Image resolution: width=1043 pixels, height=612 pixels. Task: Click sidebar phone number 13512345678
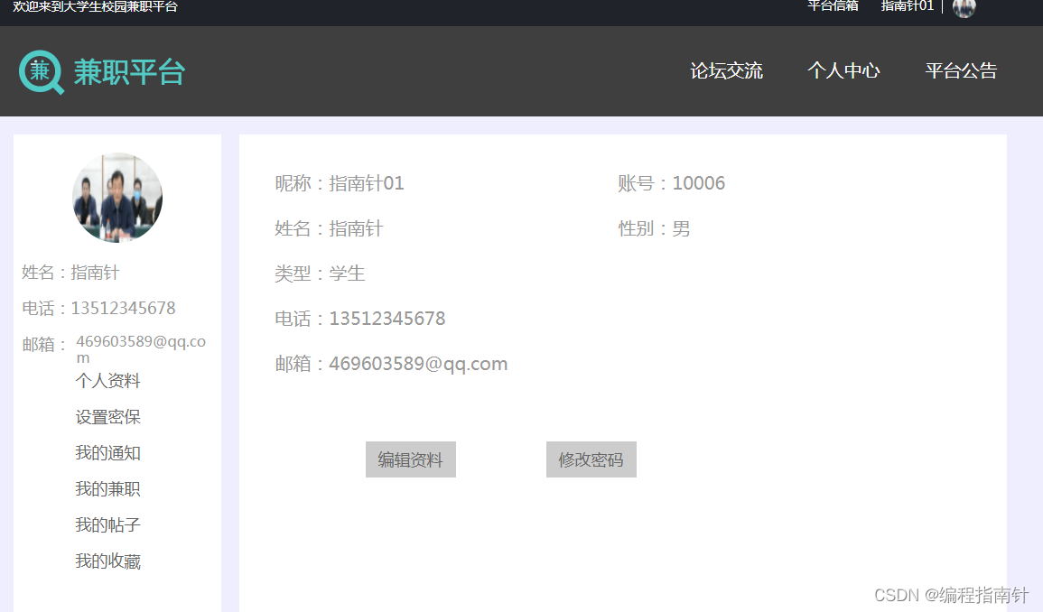(123, 308)
